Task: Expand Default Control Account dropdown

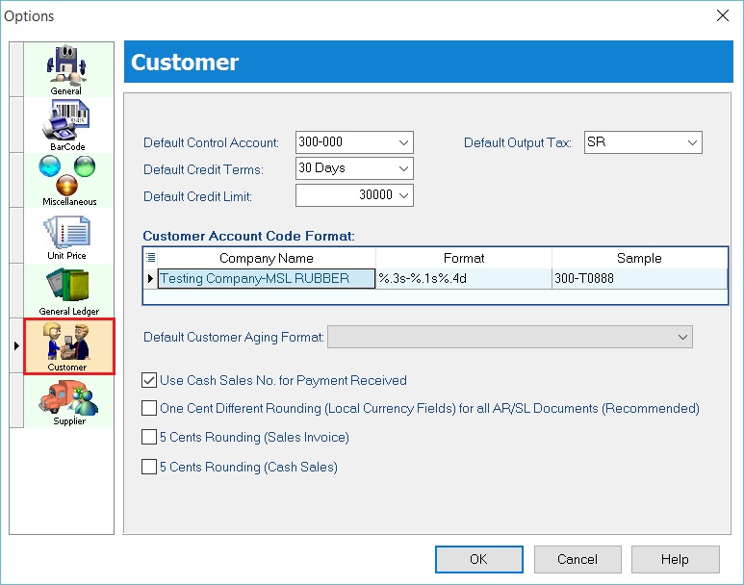Action: (403, 142)
